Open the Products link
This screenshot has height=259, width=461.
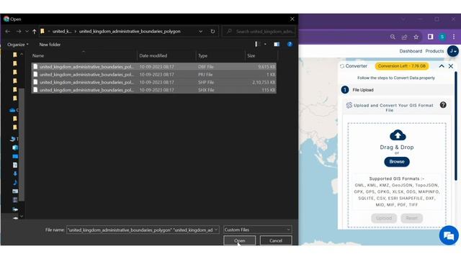pyautogui.click(x=434, y=51)
